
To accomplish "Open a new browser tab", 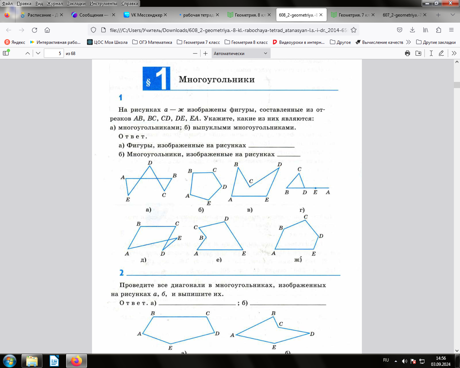I will [x=438, y=15].
